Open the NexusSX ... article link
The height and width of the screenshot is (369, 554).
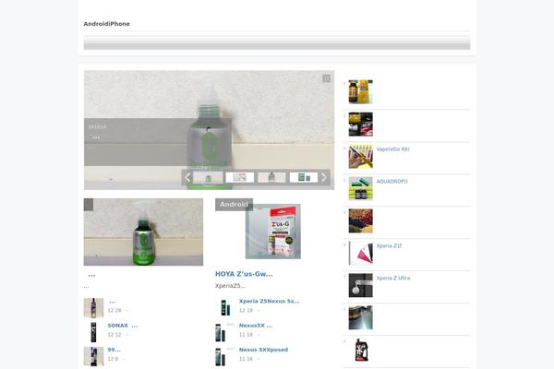point(256,326)
